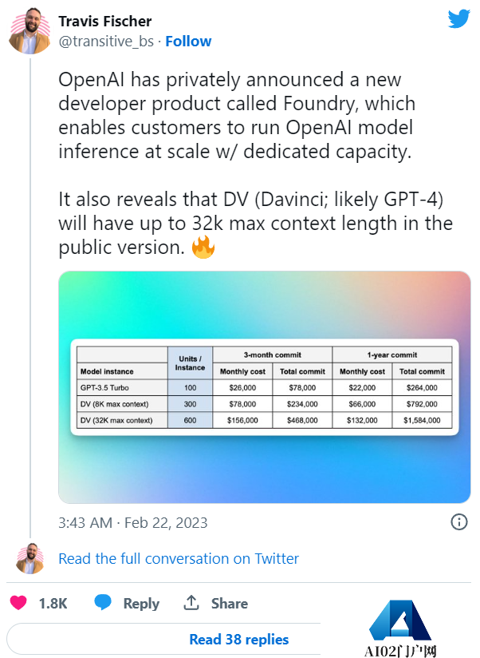Click the Twitter bird logo
Screen dimensions: 480x658
458,18
